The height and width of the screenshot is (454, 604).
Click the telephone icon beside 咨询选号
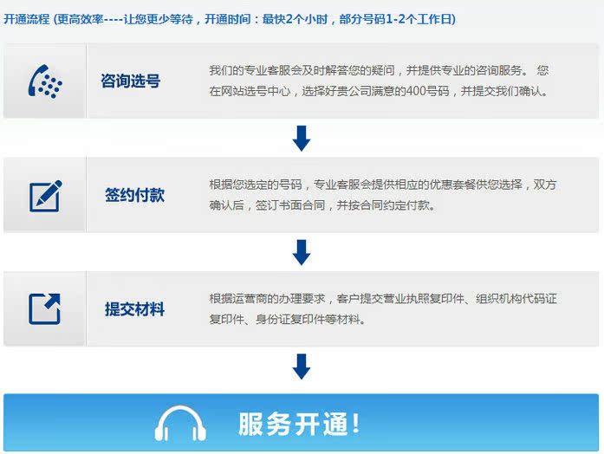(x=45, y=82)
